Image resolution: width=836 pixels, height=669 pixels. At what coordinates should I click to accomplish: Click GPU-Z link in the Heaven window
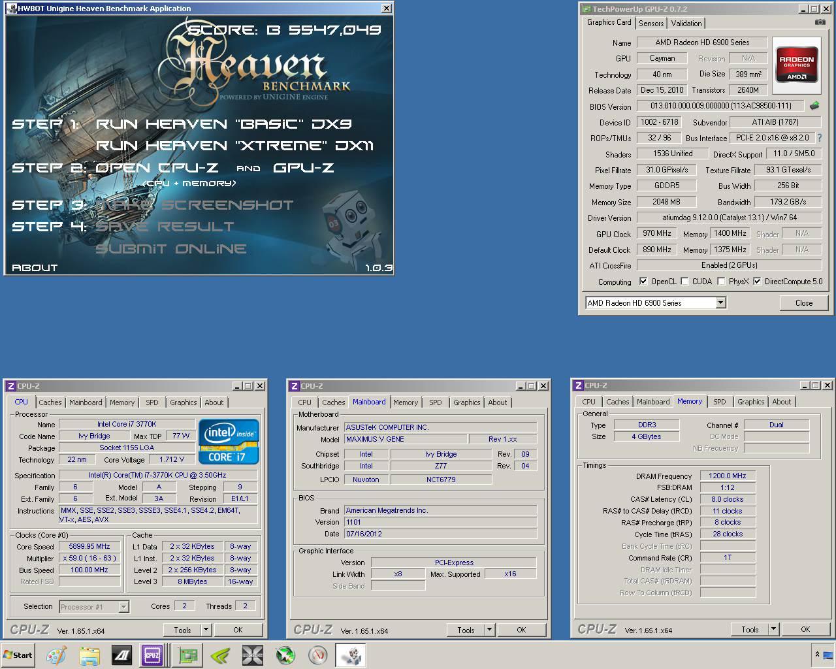[x=304, y=168]
